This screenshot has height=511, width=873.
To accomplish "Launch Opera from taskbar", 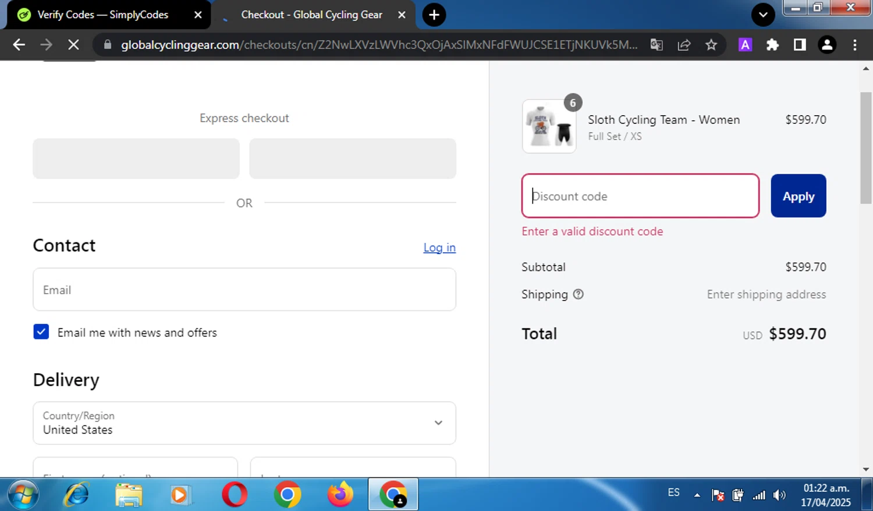I will pos(235,495).
